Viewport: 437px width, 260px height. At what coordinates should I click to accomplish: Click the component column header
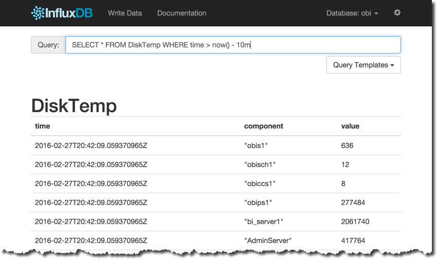click(x=263, y=126)
